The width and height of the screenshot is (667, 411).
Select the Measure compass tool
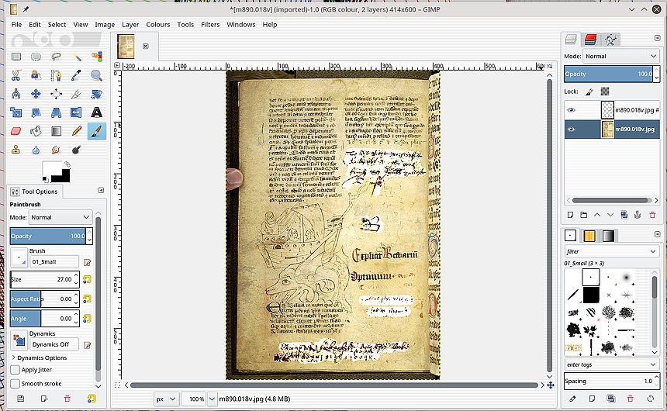[16, 94]
